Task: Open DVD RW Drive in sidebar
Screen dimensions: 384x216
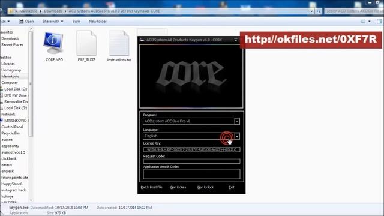Action: pyautogui.click(x=16, y=95)
